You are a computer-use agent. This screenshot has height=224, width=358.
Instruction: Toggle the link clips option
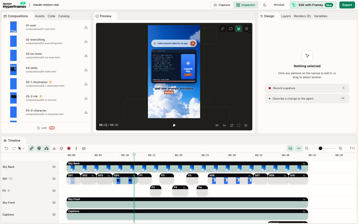pyautogui.click(x=31, y=148)
